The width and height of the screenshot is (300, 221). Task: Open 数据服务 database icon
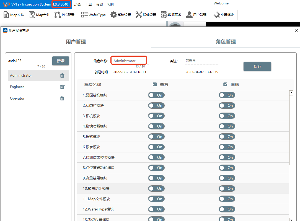click(164, 15)
